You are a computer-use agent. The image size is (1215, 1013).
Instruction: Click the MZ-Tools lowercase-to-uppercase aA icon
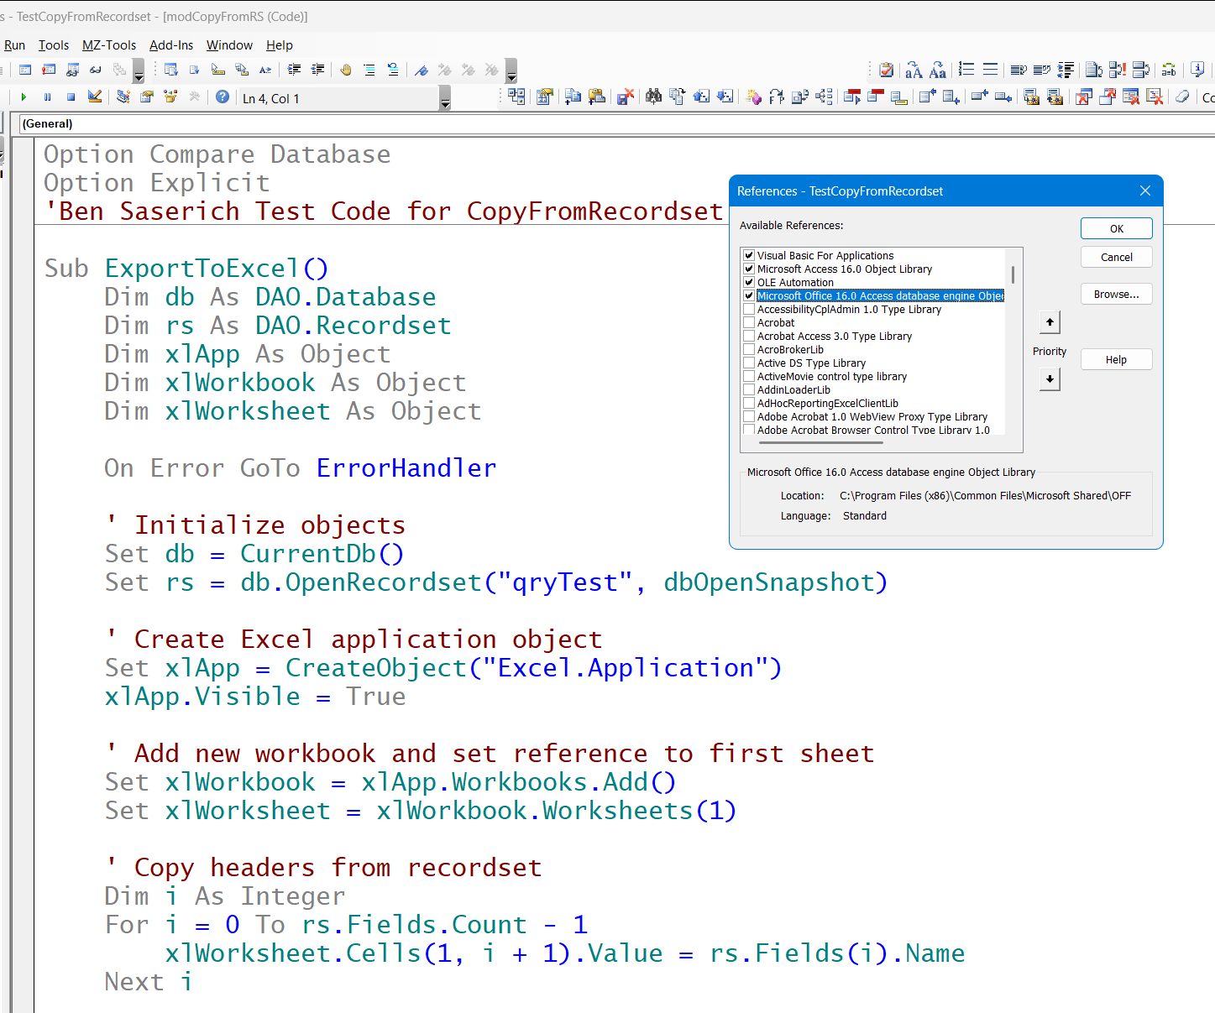pyautogui.click(x=914, y=70)
